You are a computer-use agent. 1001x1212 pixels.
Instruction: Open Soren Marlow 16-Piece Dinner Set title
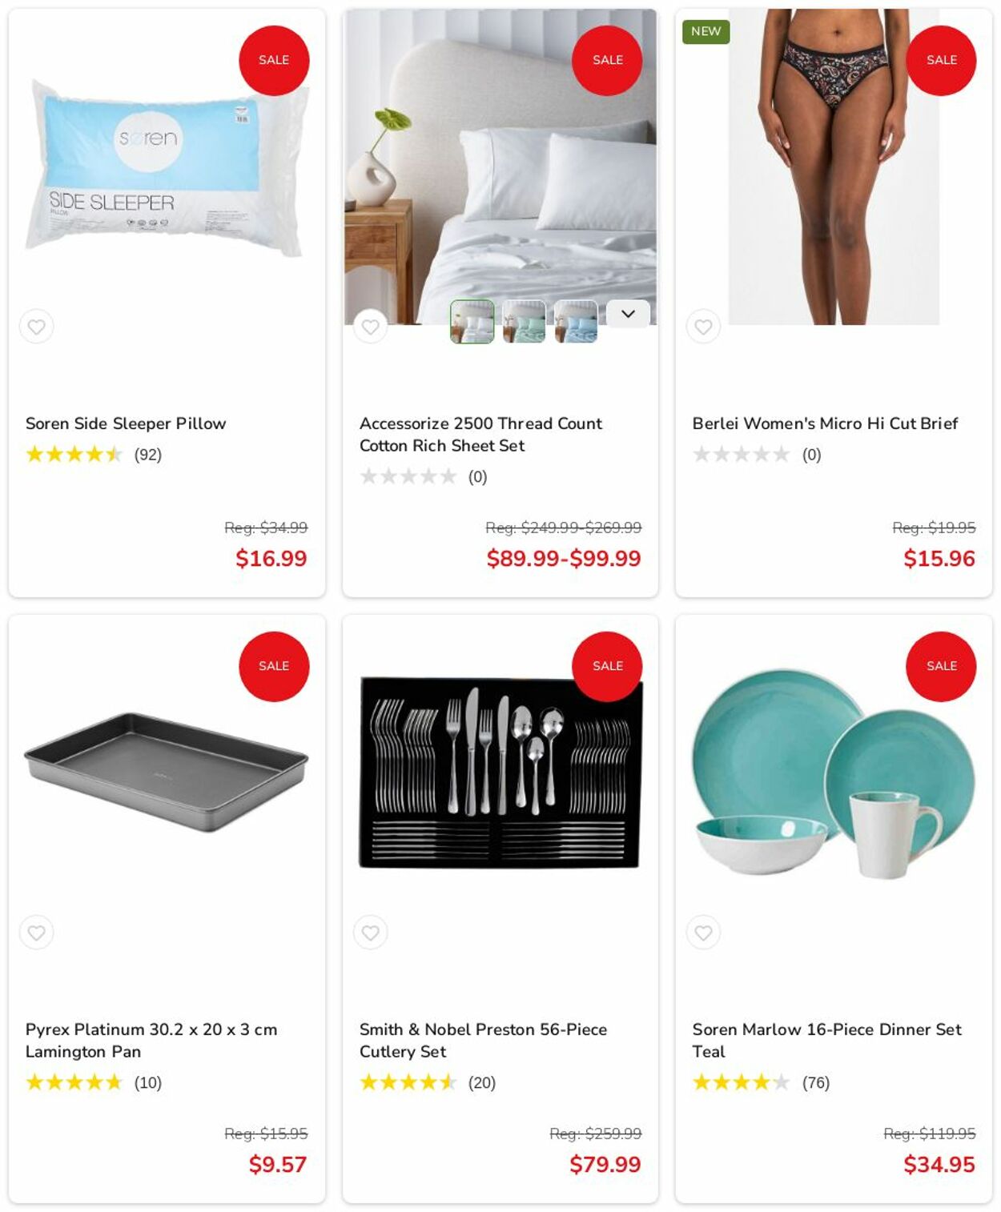827,1041
